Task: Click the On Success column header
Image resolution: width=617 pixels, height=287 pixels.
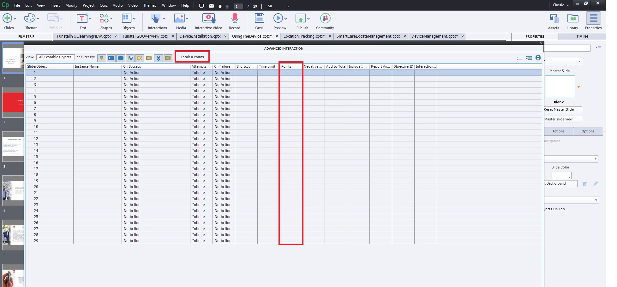Action: pyautogui.click(x=156, y=66)
